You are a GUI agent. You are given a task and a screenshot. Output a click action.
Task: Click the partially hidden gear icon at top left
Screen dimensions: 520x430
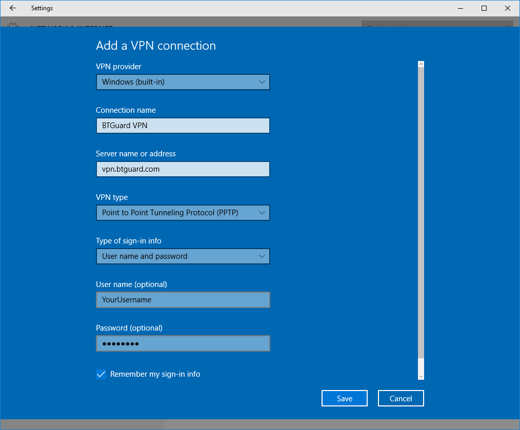[x=13, y=25]
